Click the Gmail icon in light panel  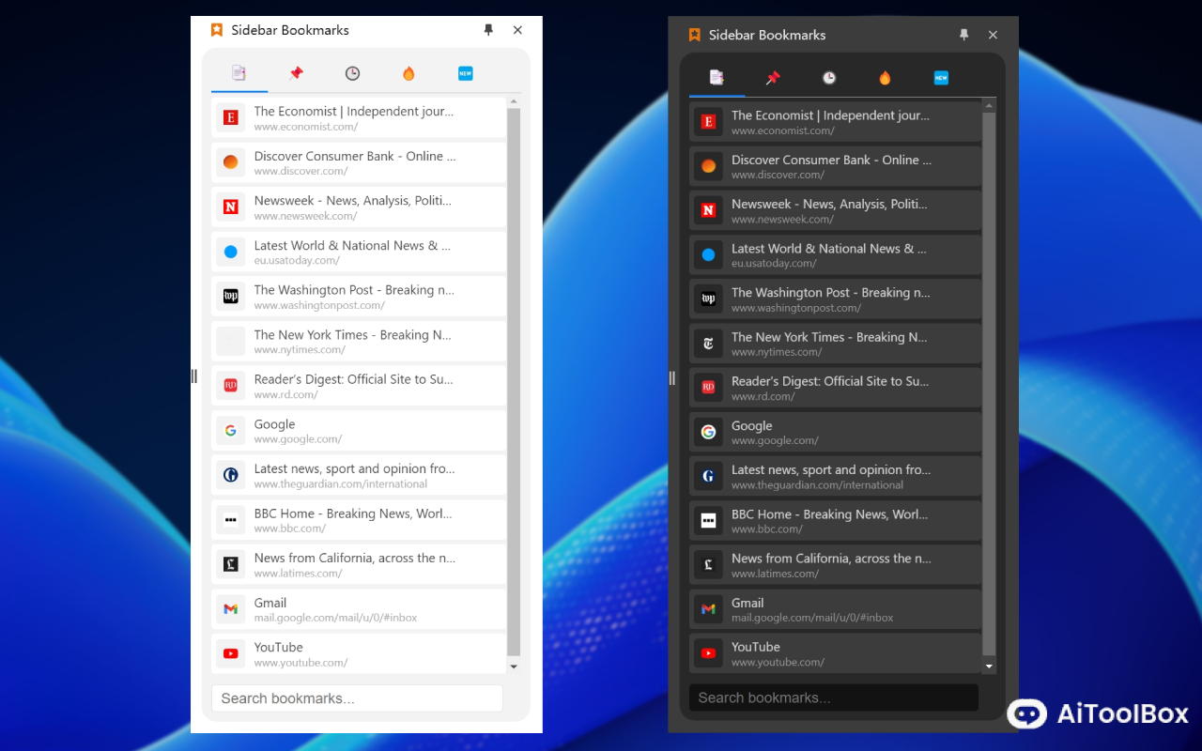[x=230, y=609]
